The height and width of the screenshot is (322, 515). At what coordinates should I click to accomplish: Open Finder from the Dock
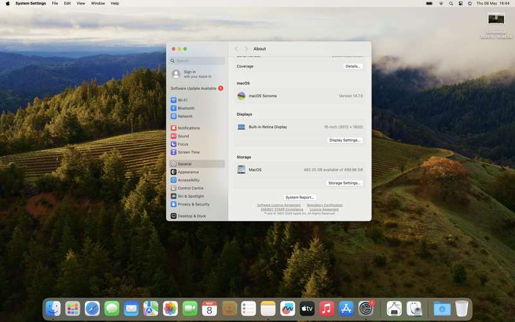pos(53,309)
